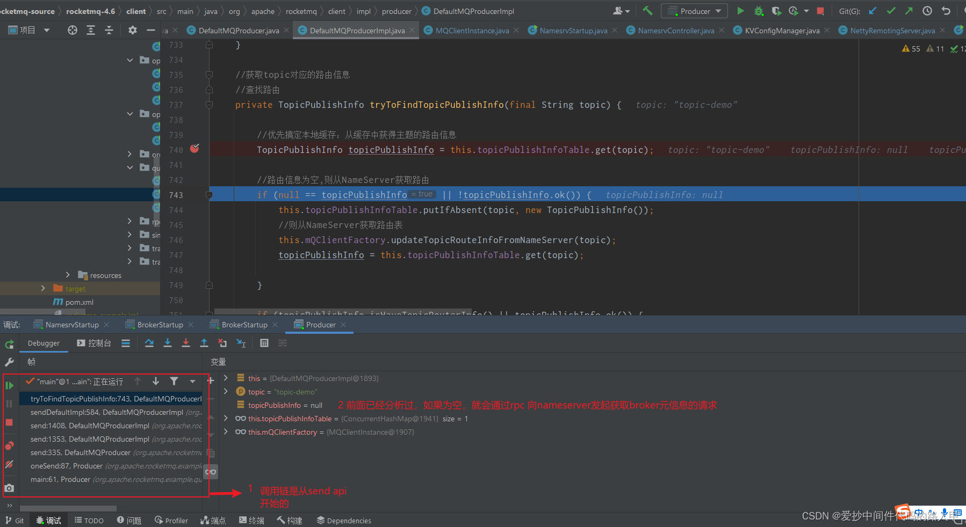Rerun the Producer debug session

(9, 344)
